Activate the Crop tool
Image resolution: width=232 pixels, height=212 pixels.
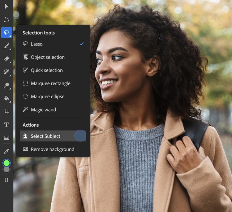tap(6, 112)
